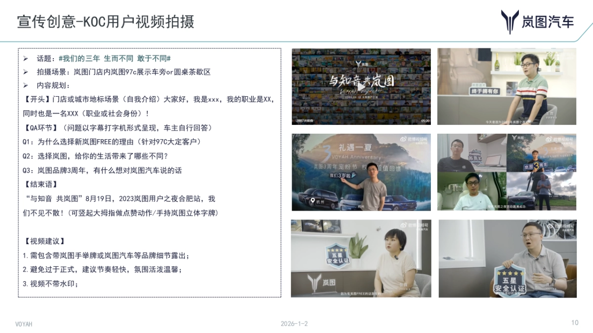The image size is (593, 333).
Task: Click the VOYAH footer text
Action: [23, 325]
